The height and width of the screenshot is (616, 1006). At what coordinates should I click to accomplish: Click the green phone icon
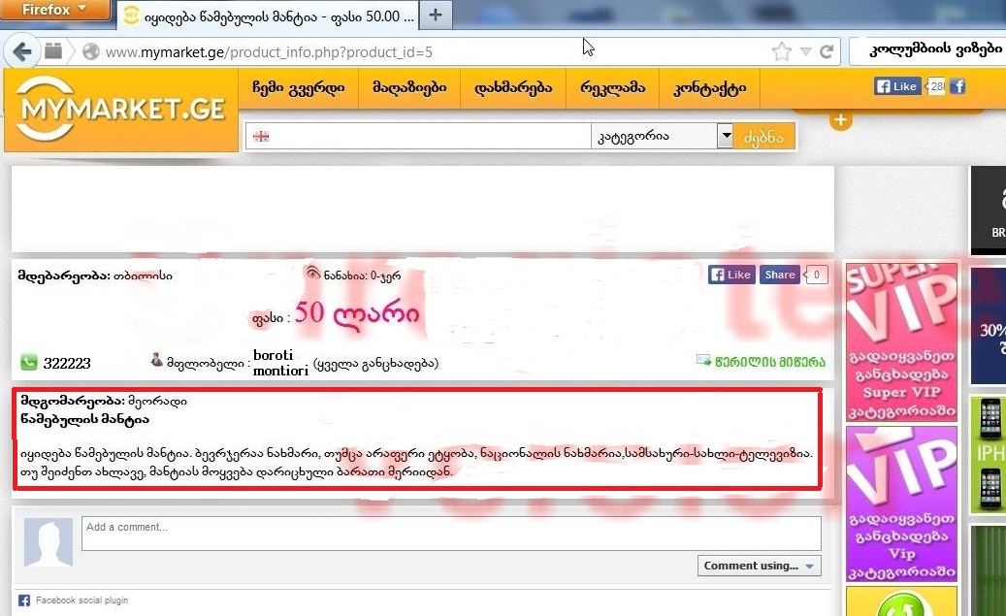click(29, 363)
